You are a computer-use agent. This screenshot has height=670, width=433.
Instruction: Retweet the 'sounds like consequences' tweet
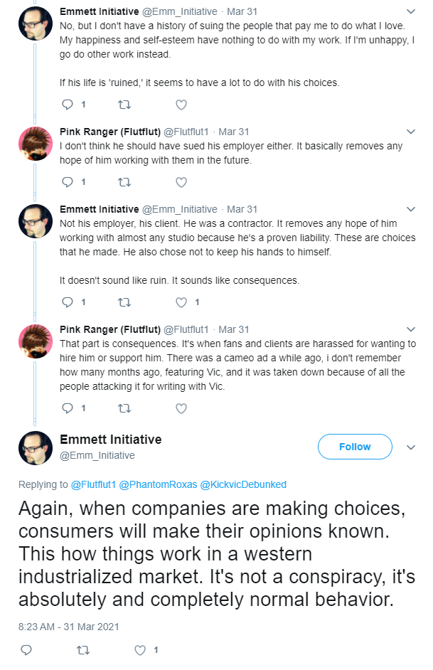coord(124,302)
